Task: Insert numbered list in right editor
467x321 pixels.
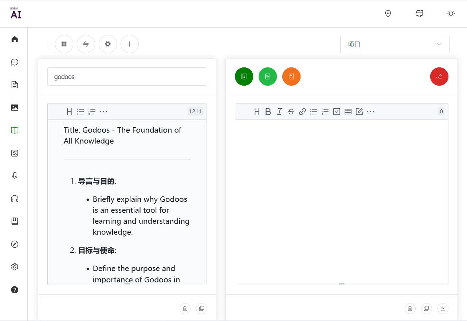Action: coord(325,111)
